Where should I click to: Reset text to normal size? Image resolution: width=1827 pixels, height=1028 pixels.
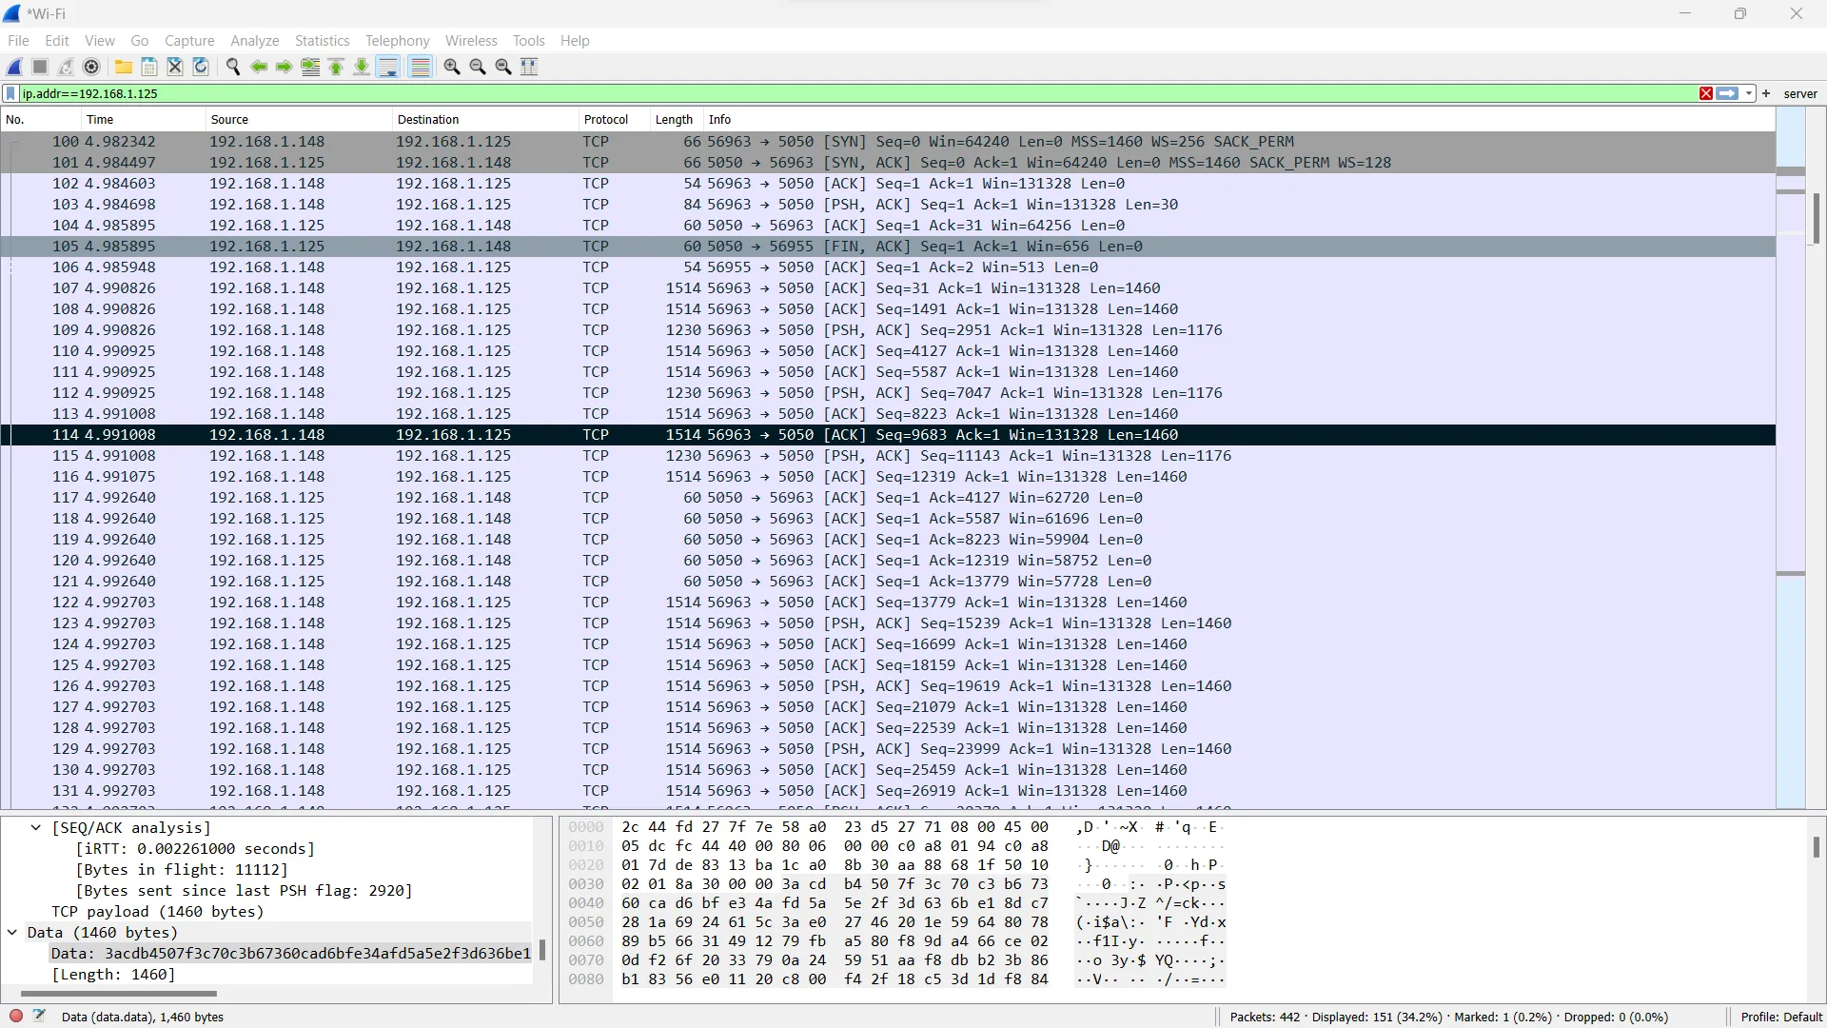(503, 67)
